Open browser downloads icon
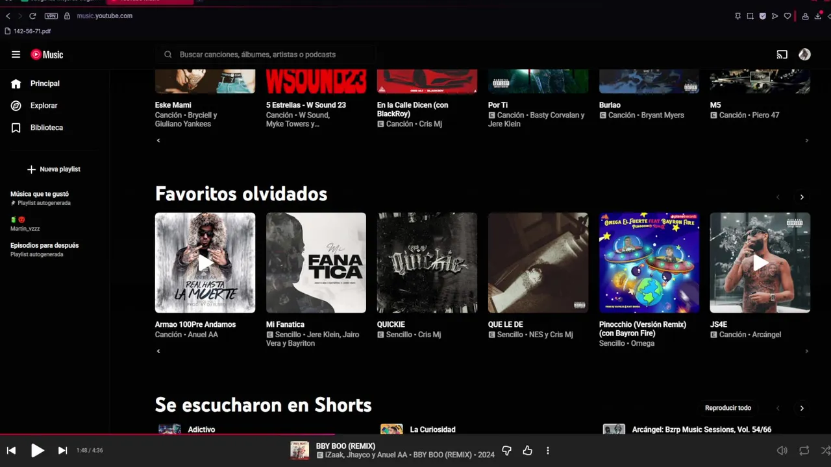The height and width of the screenshot is (467, 831). (817, 16)
